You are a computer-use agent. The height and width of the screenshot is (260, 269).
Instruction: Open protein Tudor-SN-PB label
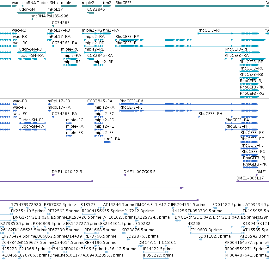[31, 120]
